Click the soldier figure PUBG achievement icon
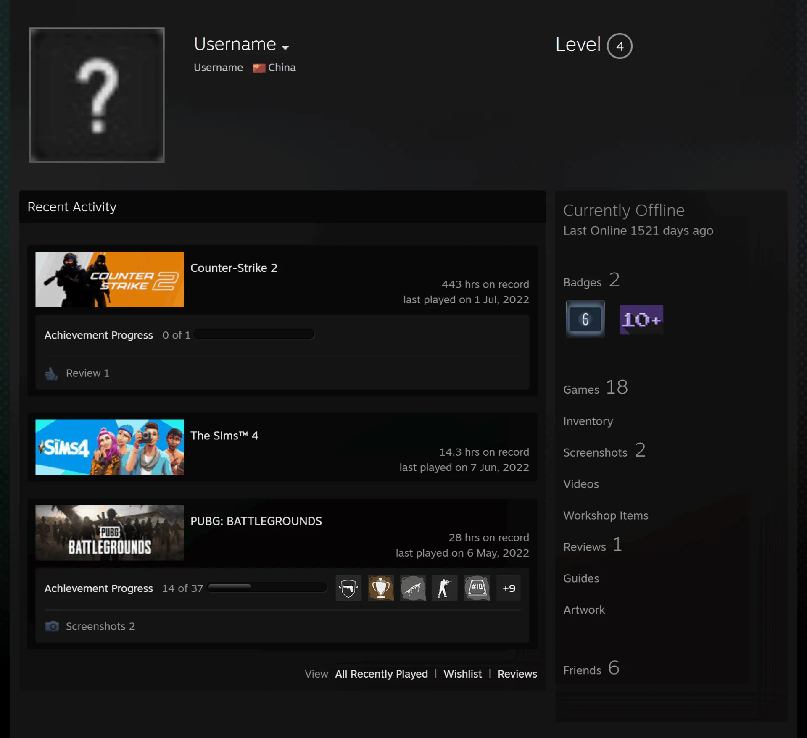The width and height of the screenshot is (807, 738). 445,588
